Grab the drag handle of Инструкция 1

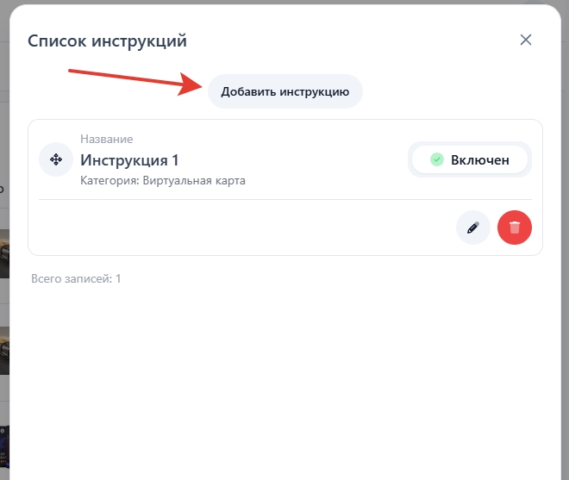[x=56, y=159]
